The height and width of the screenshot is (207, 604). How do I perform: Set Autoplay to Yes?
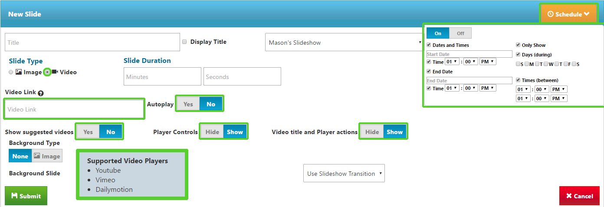point(188,104)
